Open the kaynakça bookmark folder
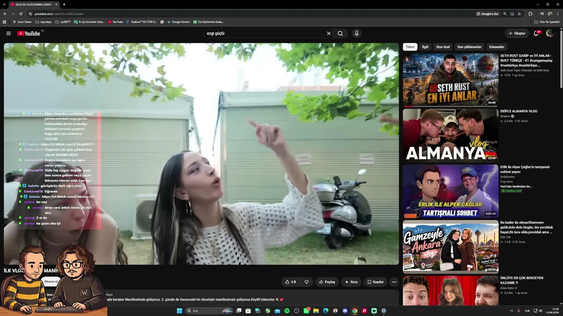563x316 pixels. point(44,22)
